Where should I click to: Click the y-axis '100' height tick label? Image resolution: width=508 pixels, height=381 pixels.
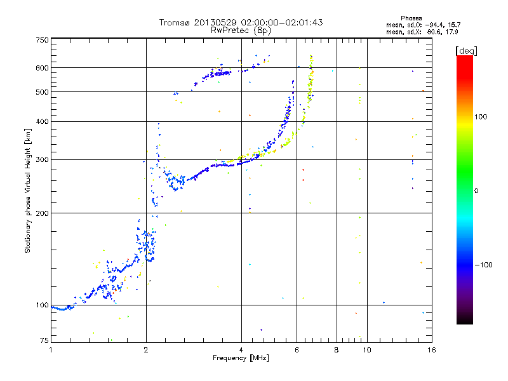click(x=42, y=305)
